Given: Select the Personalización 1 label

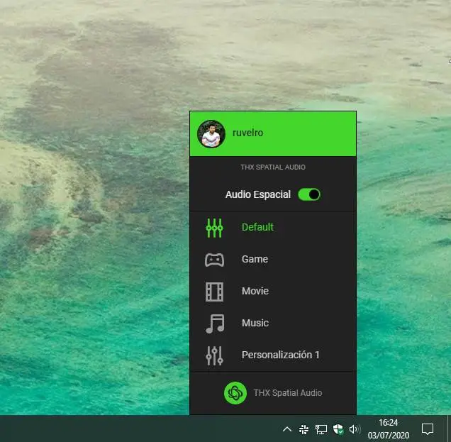Looking at the screenshot, I should click(x=280, y=355).
